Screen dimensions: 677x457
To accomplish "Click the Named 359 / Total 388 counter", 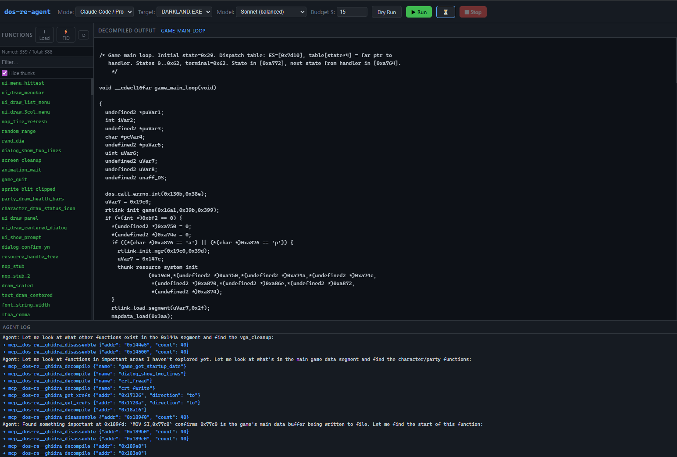I will coord(27,52).
